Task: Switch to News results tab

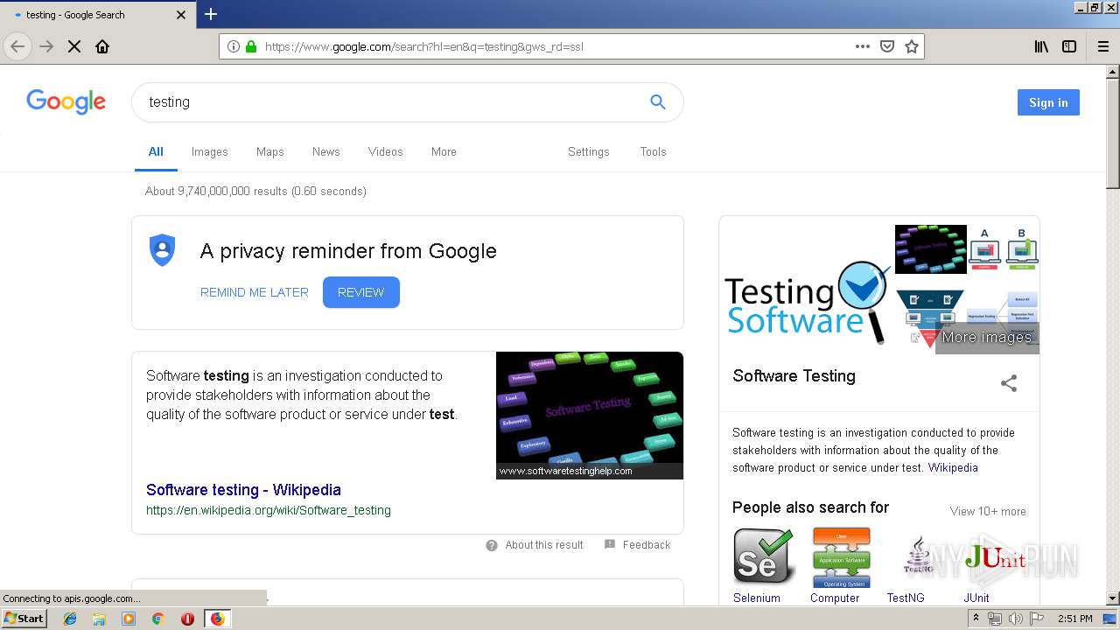Action: 325,152
